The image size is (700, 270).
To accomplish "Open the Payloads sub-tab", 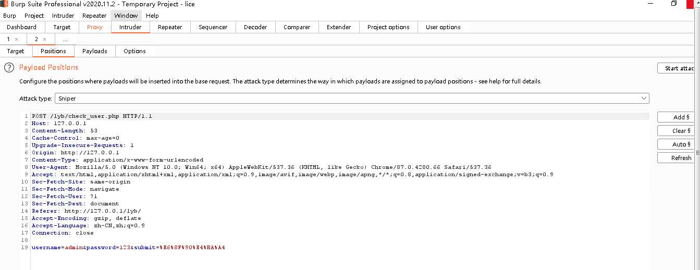I will 95,51.
